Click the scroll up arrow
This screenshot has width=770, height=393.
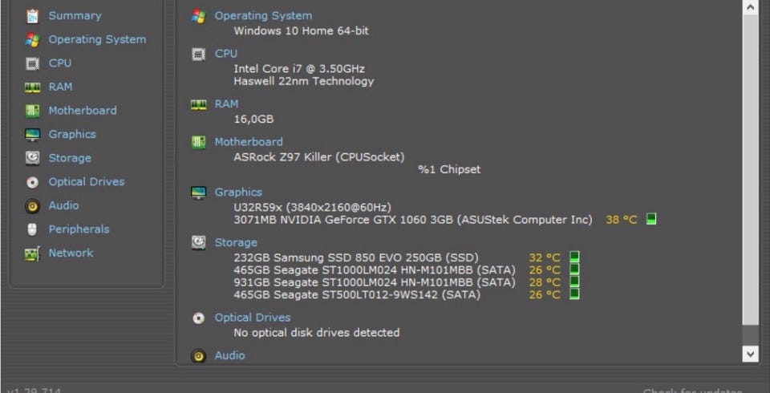point(751,7)
